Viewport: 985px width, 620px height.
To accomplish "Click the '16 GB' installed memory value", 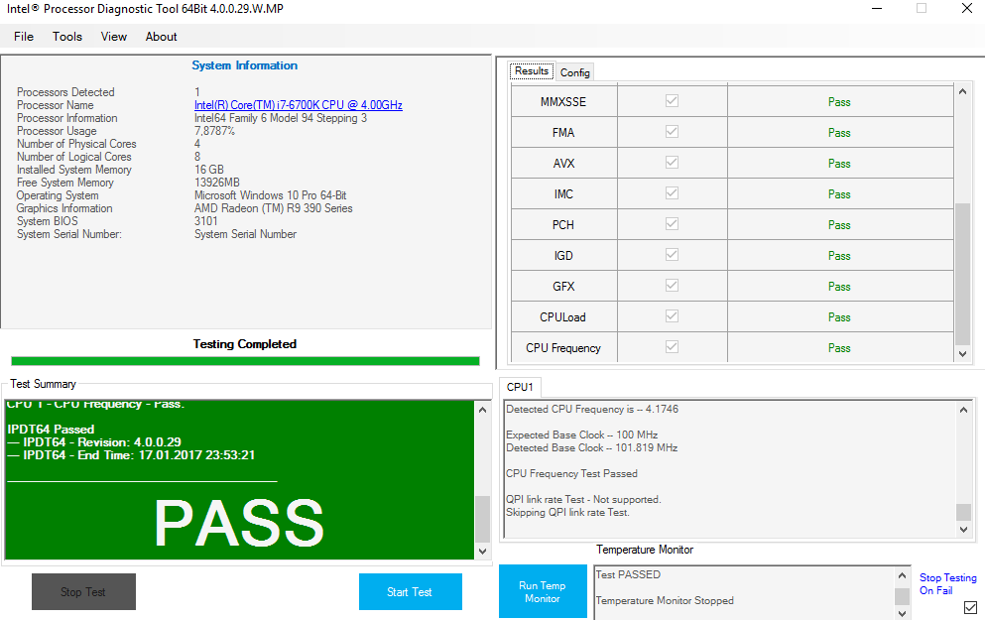I will 209,170.
